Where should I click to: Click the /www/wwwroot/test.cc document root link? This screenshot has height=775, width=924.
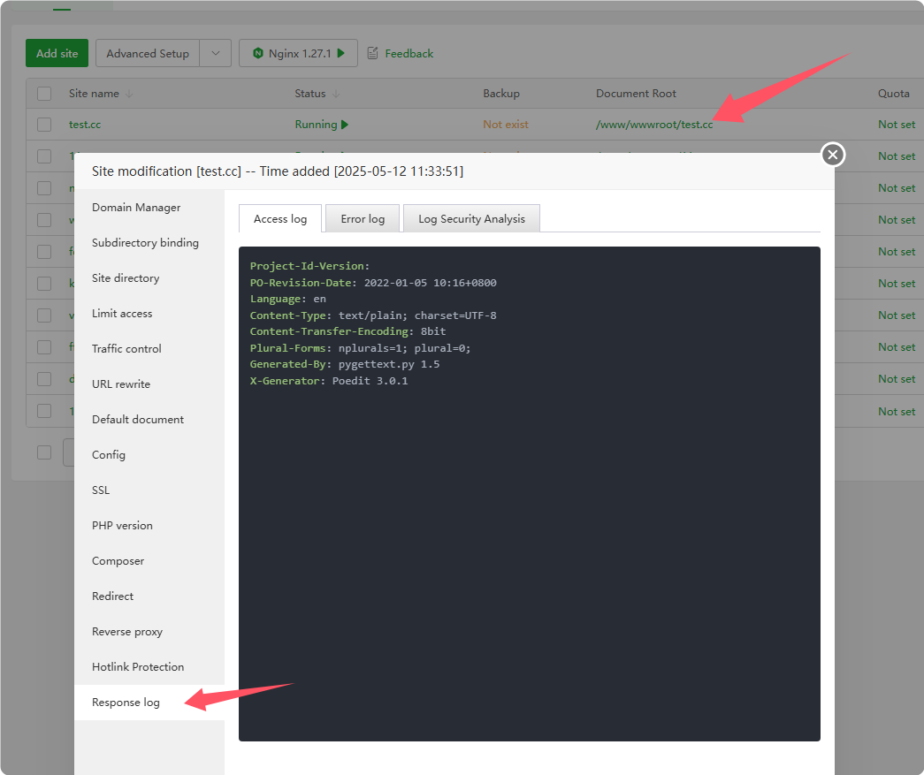pyautogui.click(x=653, y=125)
